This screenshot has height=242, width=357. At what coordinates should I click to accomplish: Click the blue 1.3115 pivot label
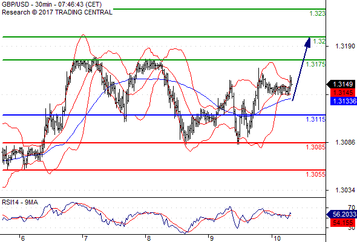[x=316, y=119]
